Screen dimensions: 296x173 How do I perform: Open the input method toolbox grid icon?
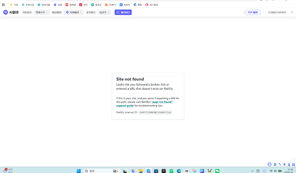(x=293, y=164)
